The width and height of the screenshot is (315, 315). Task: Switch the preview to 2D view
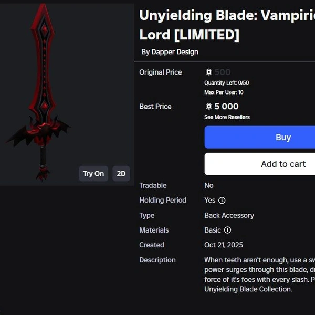pyautogui.click(x=121, y=173)
